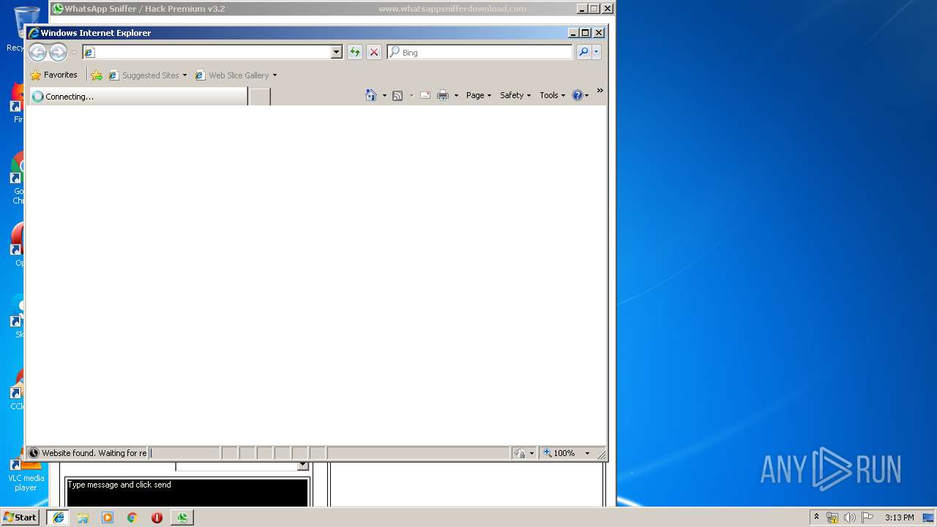
Task: Click the Read Mail envelope icon
Action: point(425,95)
